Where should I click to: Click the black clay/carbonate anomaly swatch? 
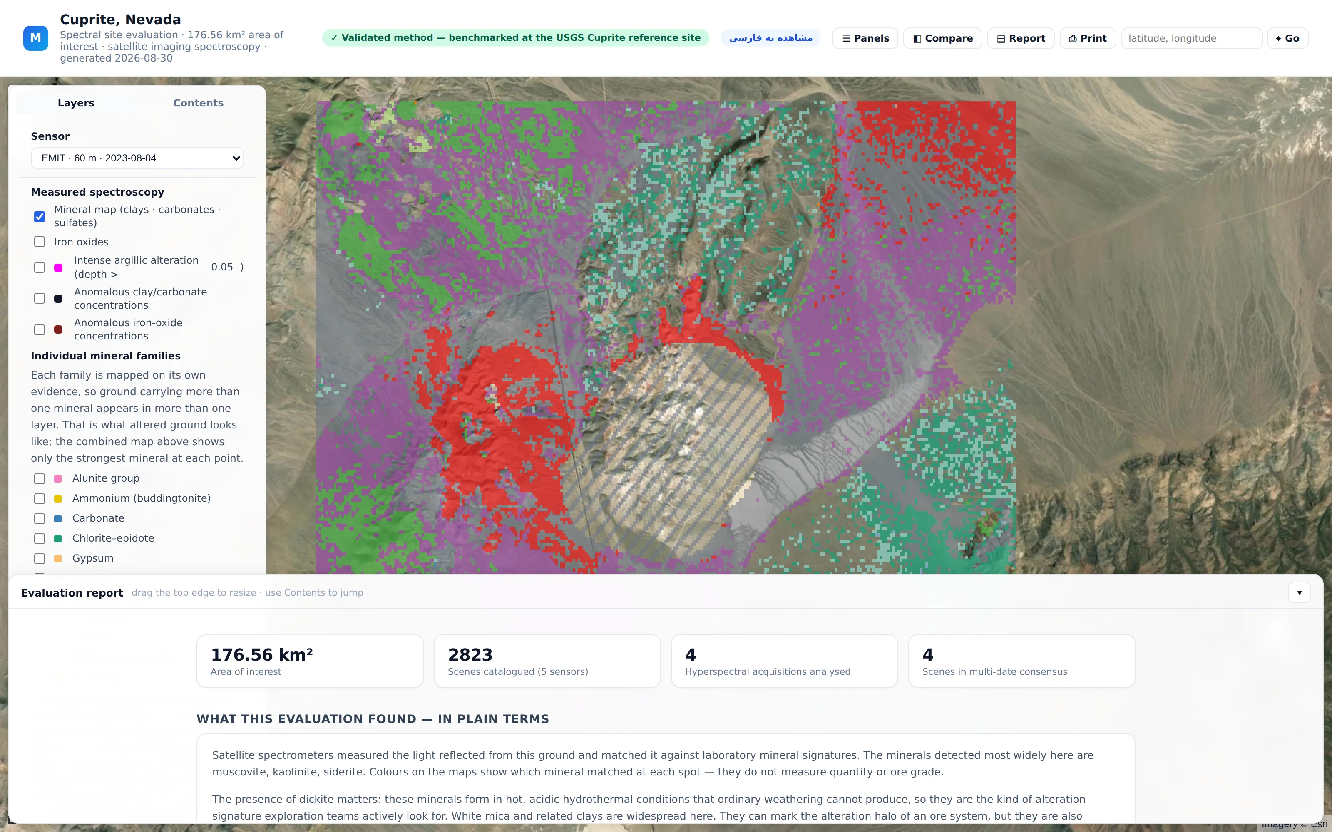(x=58, y=298)
